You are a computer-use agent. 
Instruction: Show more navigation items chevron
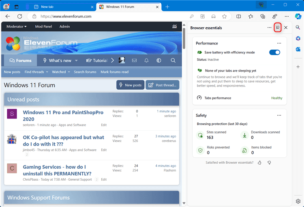(x=112, y=60)
